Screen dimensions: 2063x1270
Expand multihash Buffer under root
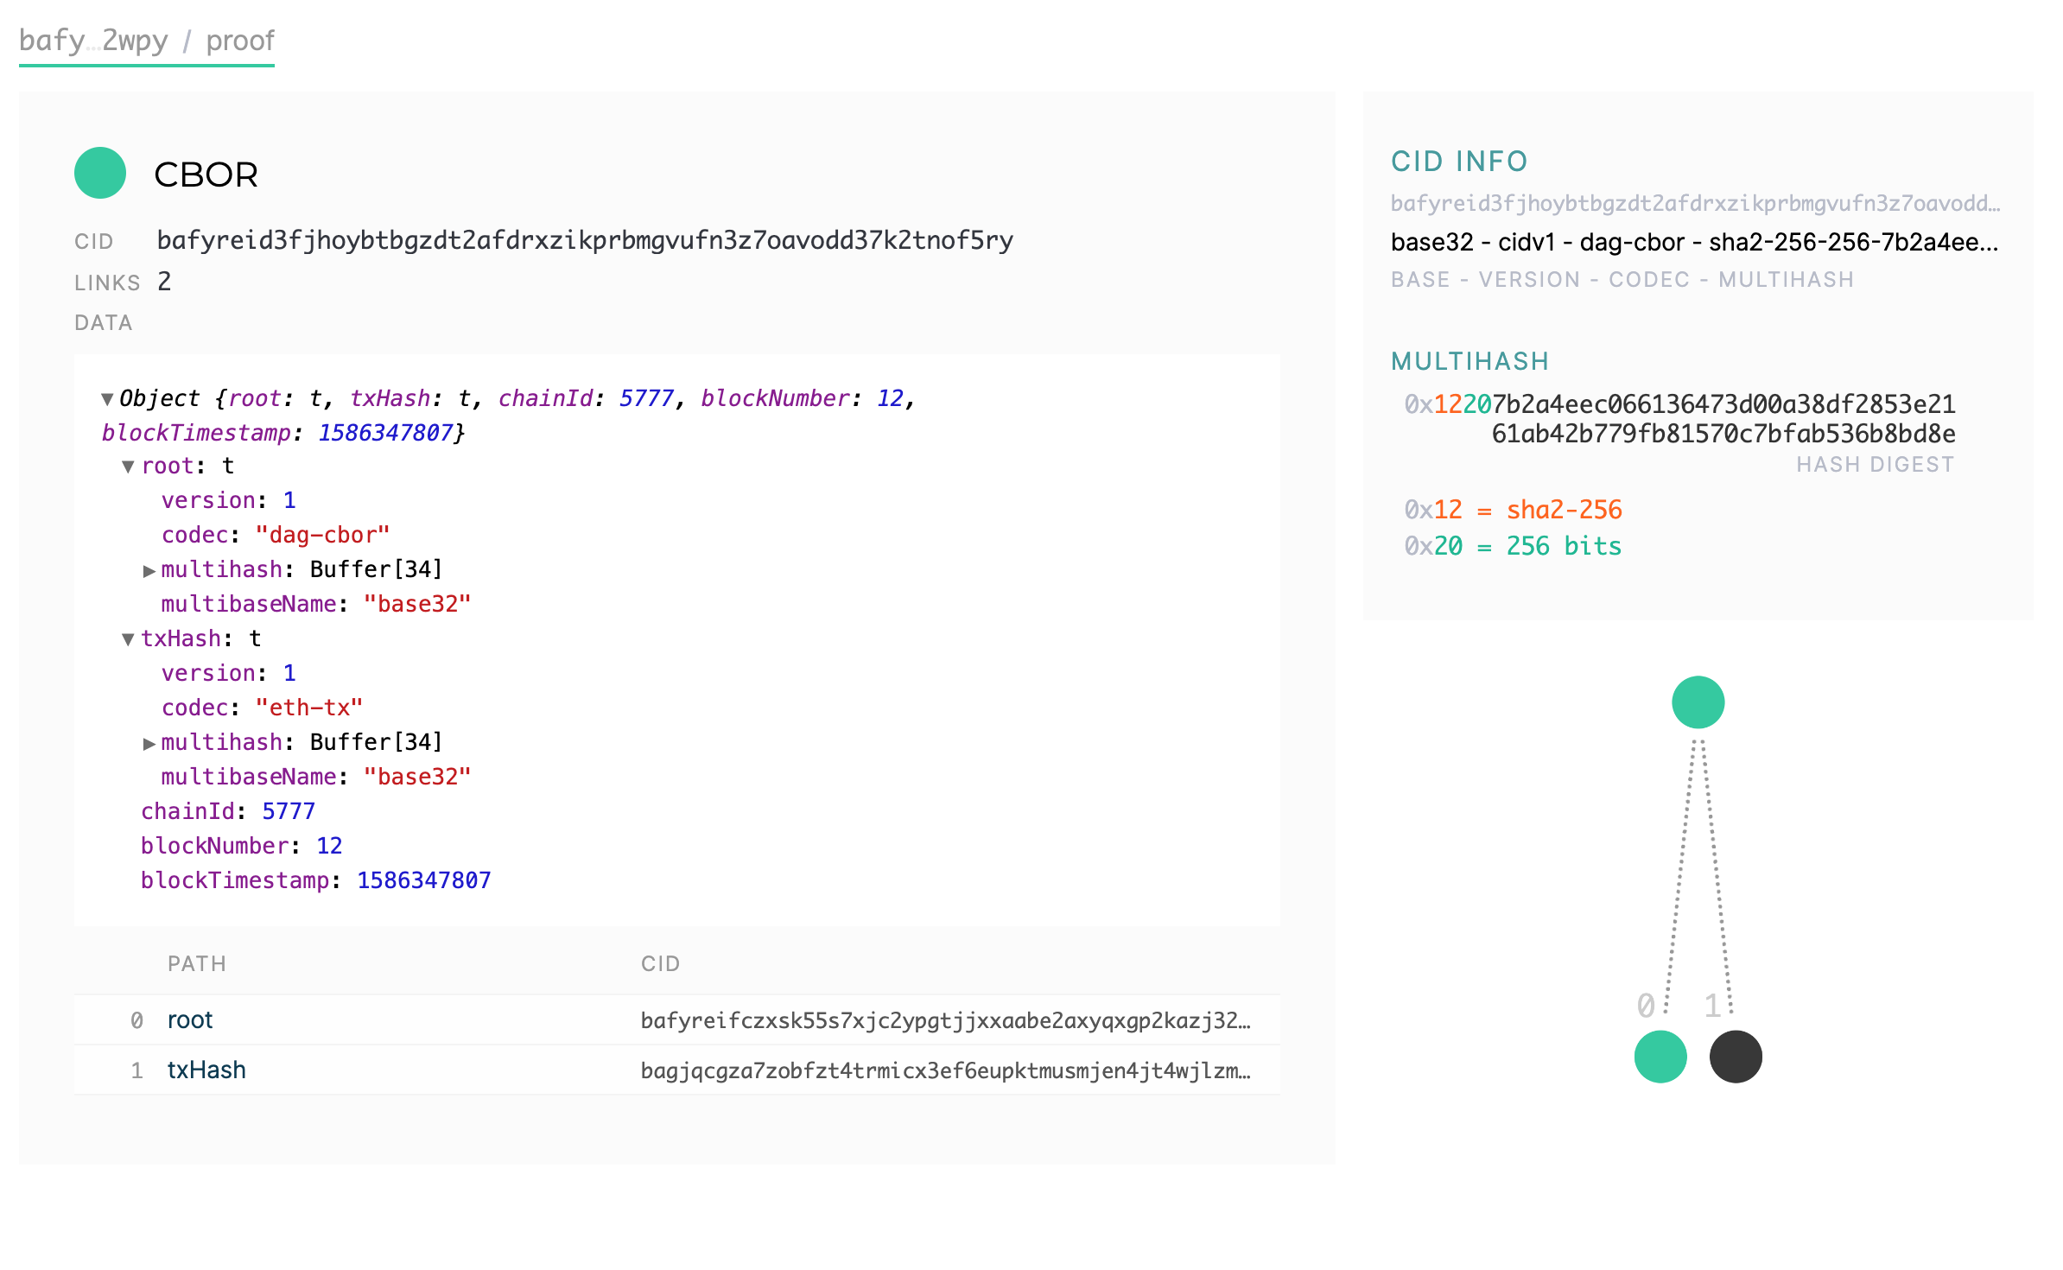point(149,571)
